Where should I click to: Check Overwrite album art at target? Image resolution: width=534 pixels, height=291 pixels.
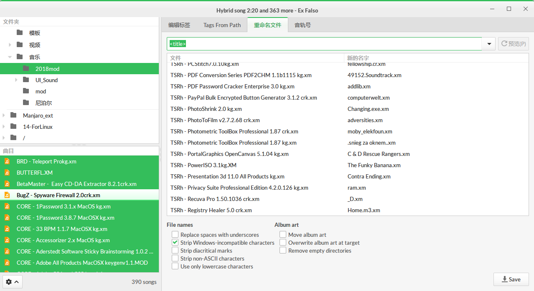(283, 243)
